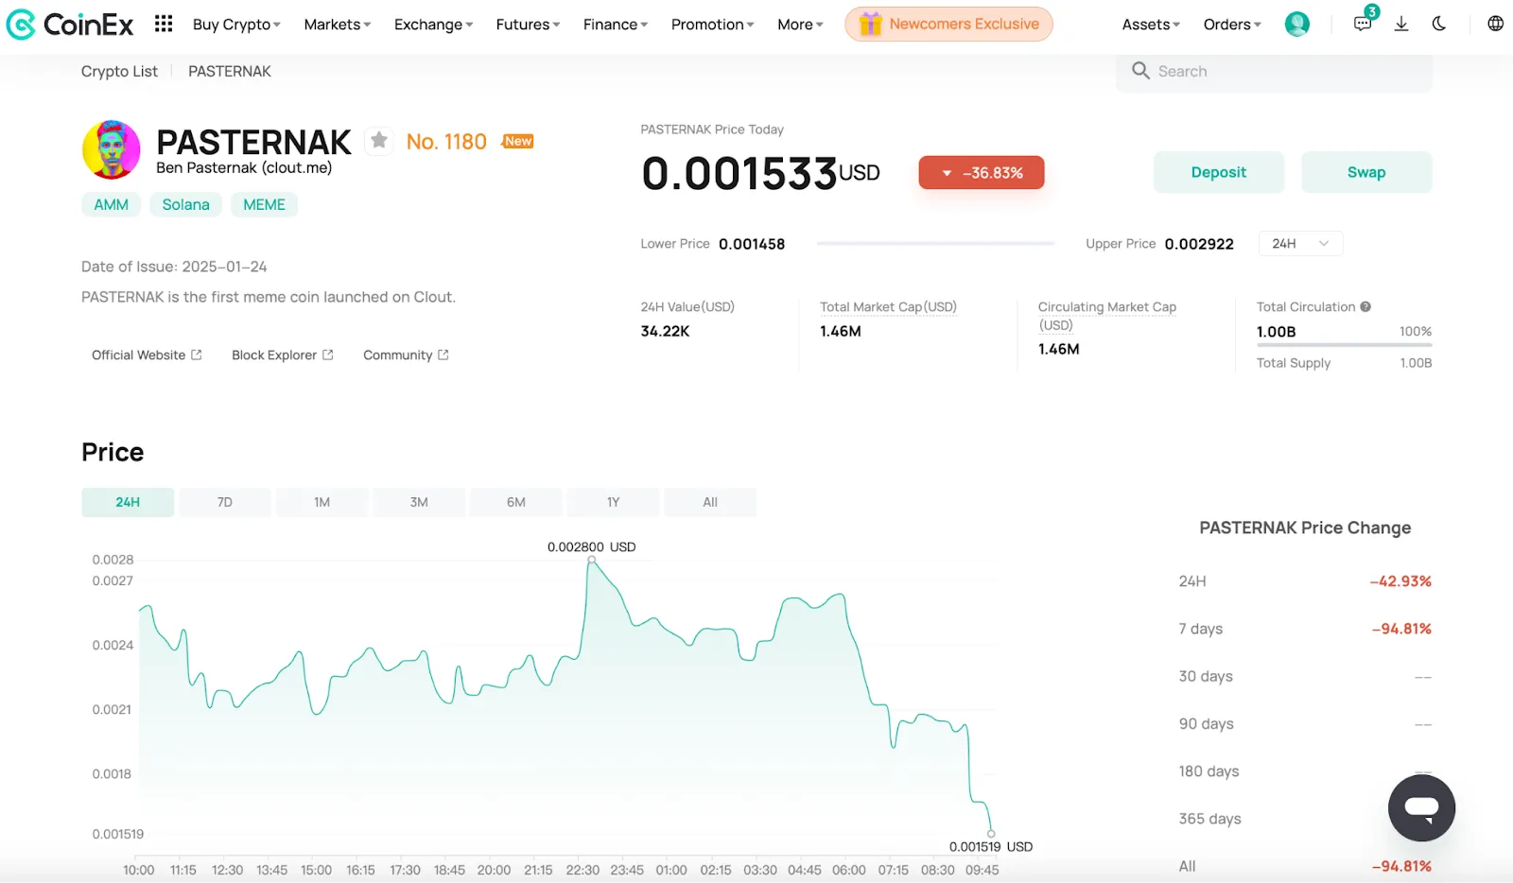Open the Community link
The height and width of the screenshot is (883, 1513).
[x=406, y=355]
